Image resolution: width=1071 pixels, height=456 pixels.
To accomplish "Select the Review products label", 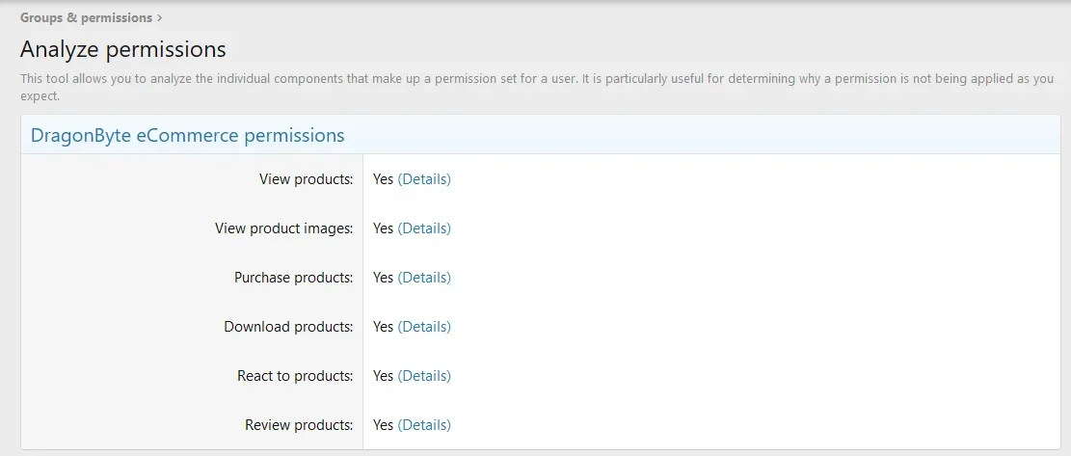I will [x=299, y=424].
